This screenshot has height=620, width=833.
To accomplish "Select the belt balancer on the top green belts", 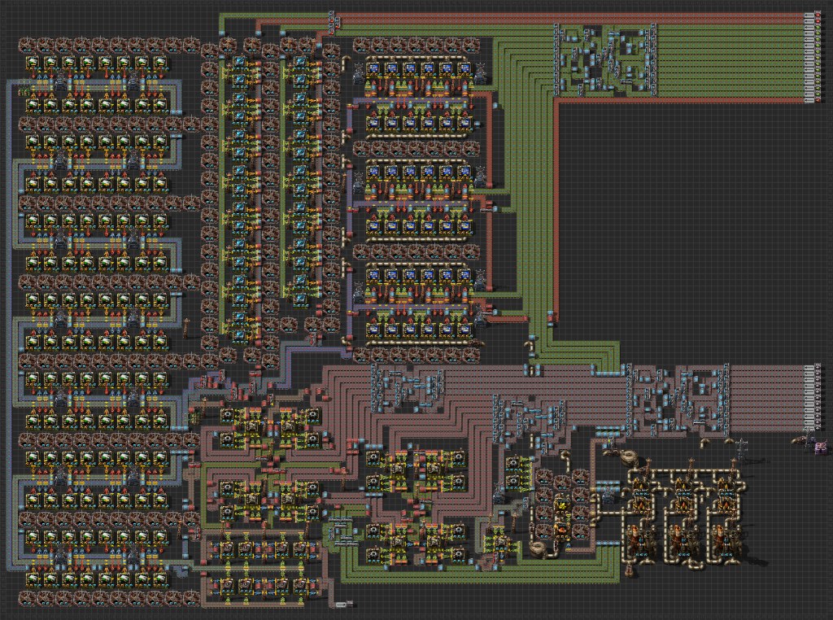I will pyautogui.click(x=605, y=59).
